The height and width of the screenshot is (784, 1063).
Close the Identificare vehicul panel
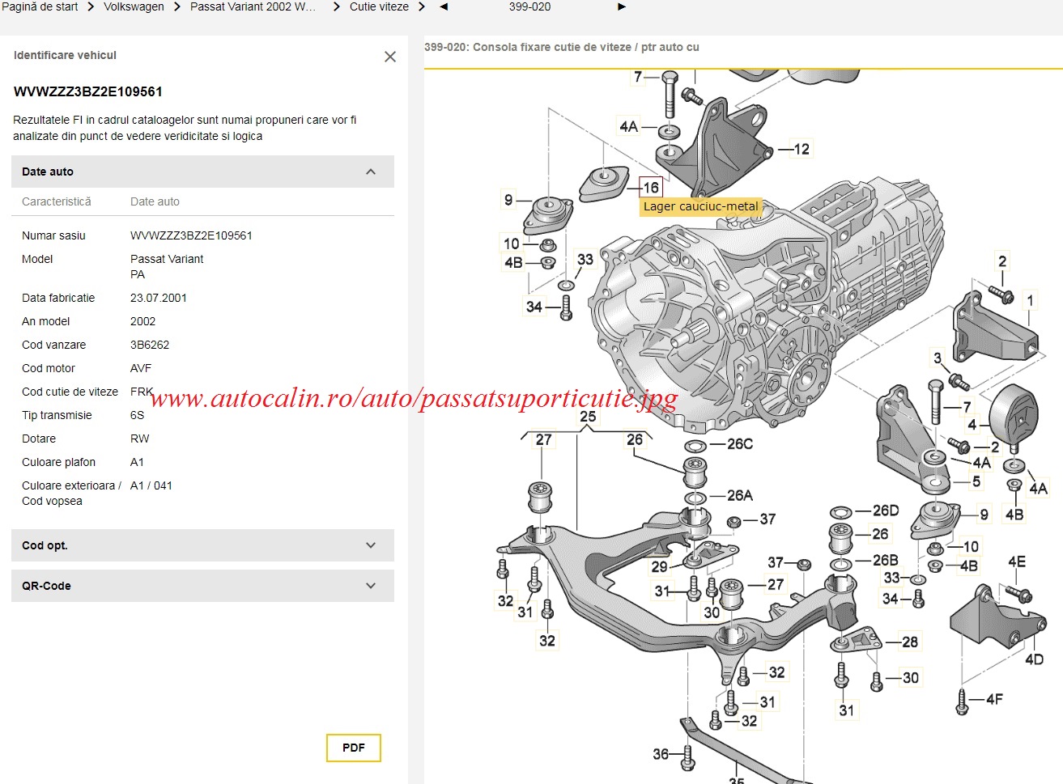(x=390, y=57)
